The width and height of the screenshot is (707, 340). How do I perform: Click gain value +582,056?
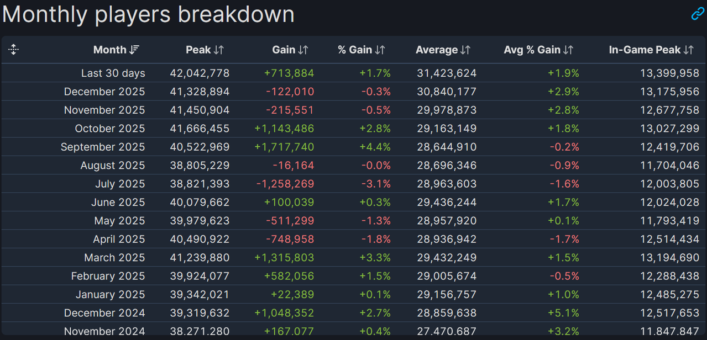click(x=289, y=276)
